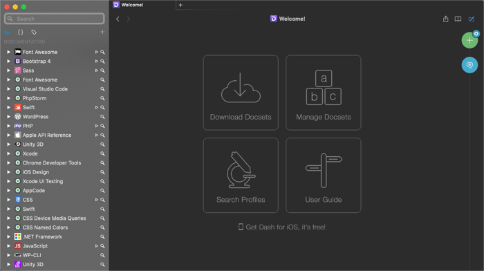Image resolution: width=484 pixels, height=271 pixels.
Task: Expand the Bootstrap 4 docset
Action: [x=8, y=62]
